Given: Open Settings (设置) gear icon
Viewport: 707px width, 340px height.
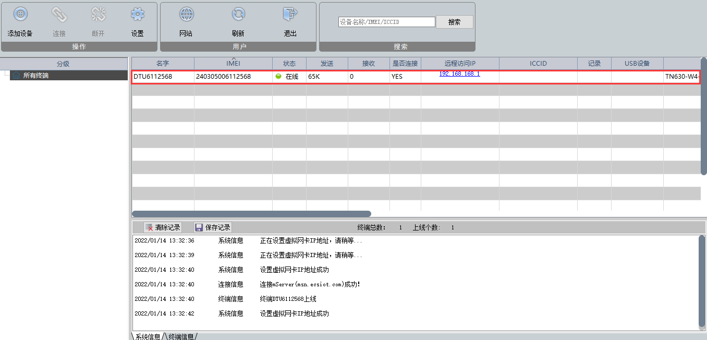Looking at the screenshot, I should point(137,15).
